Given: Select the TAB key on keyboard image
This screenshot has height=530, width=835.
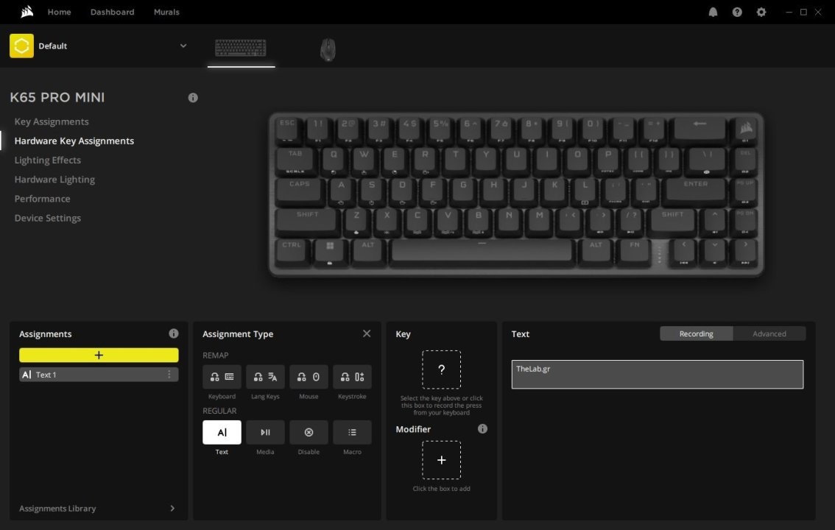Looking at the screenshot, I should (295, 160).
